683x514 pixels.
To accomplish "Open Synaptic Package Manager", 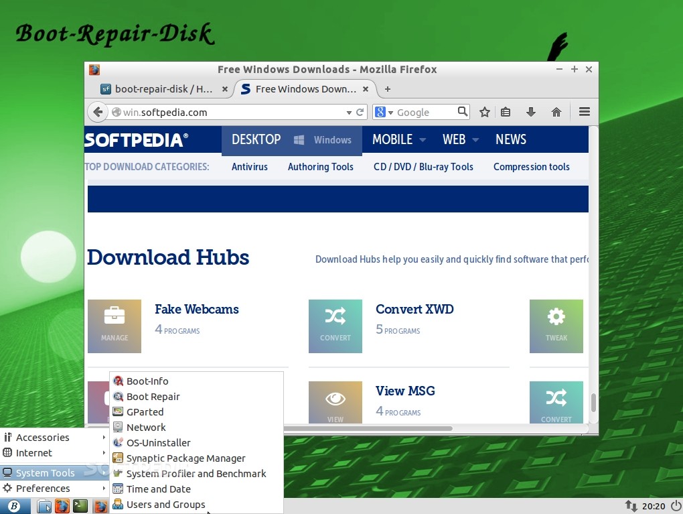I will click(x=196, y=458).
